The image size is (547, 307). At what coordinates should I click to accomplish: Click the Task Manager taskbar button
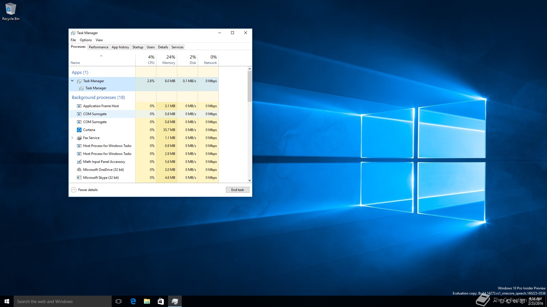(175, 301)
